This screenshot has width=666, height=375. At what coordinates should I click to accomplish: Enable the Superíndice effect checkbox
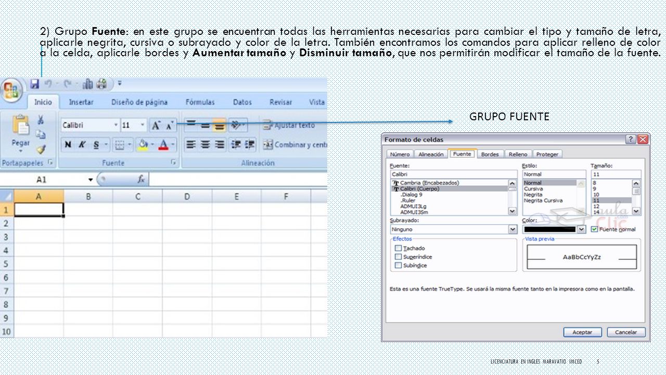[x=399, y=257]
